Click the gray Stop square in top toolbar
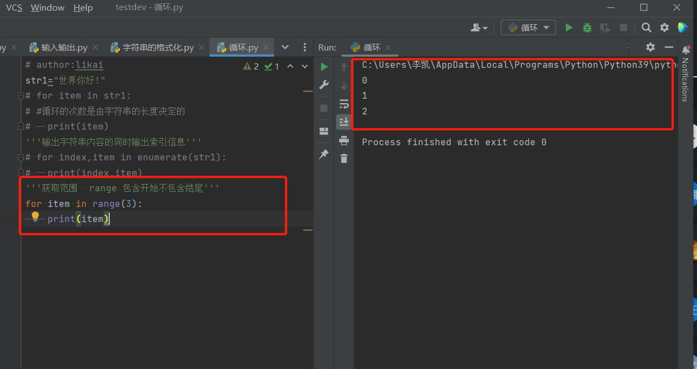 tap(623, 27)
